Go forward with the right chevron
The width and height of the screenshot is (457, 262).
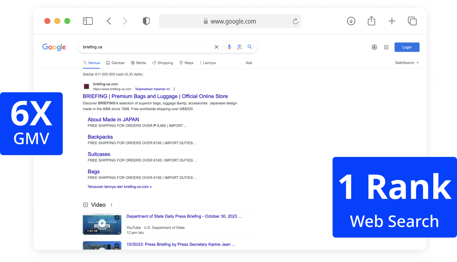pyautogui.click(x=125, y=21)
